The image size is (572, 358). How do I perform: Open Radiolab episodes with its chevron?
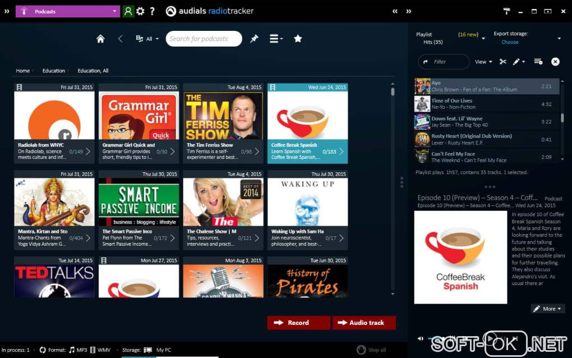[88, 152]
